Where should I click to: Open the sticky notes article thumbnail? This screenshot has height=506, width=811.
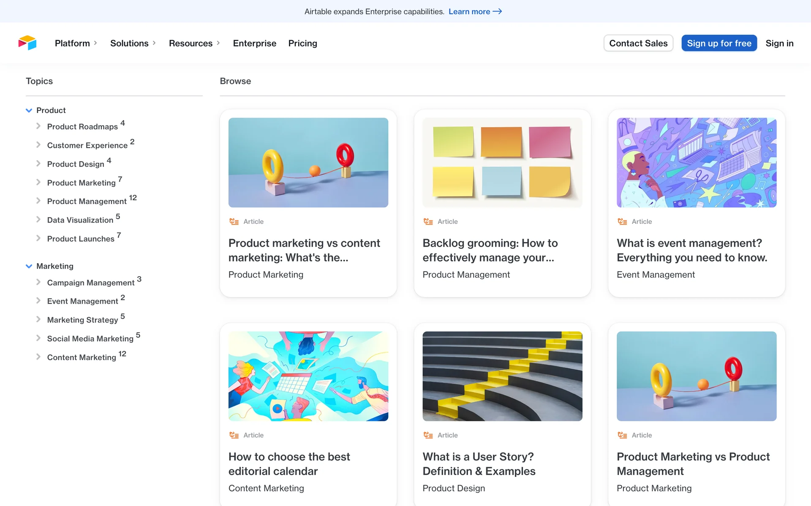point(502,162)
